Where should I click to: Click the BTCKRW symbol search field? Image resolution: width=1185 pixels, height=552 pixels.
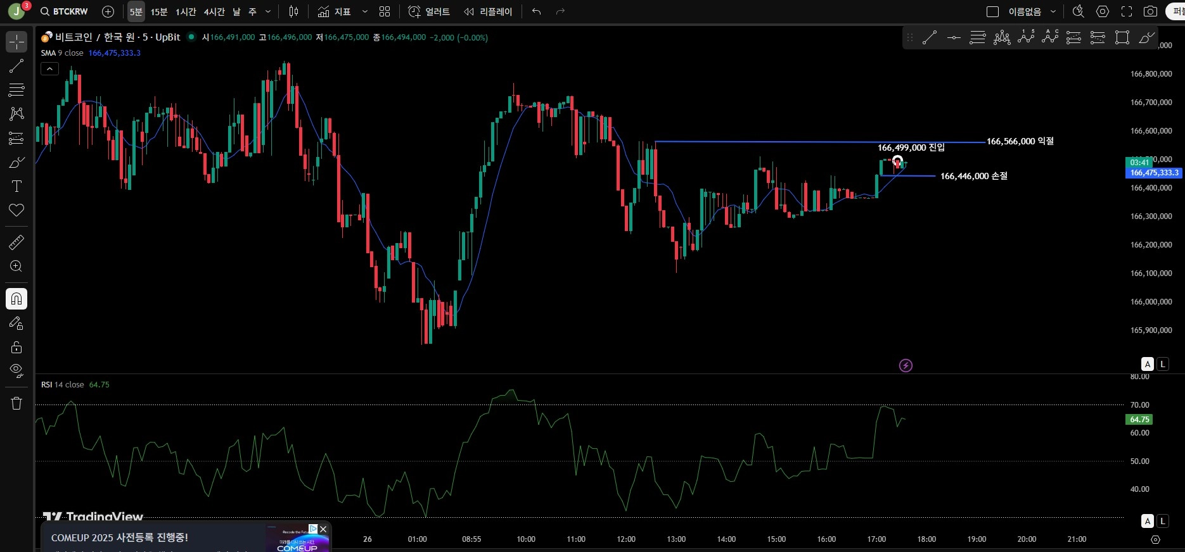tap(64, 11)
